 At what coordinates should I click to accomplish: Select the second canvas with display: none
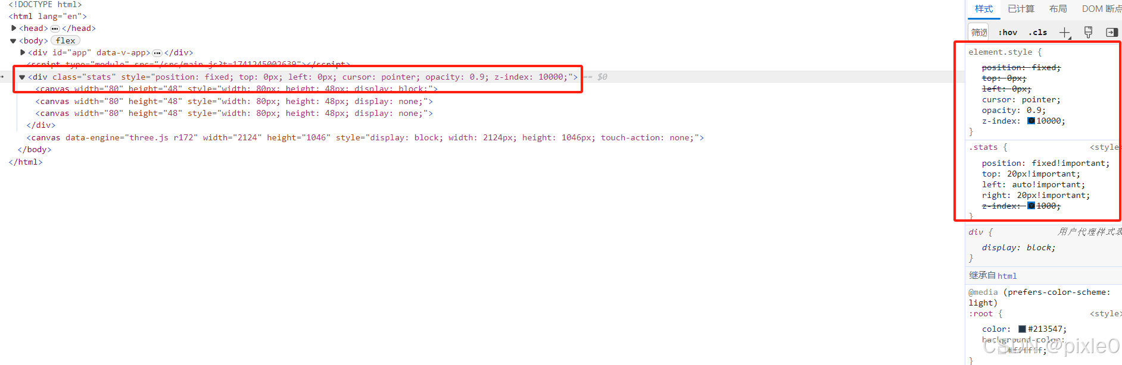(234, 101)
